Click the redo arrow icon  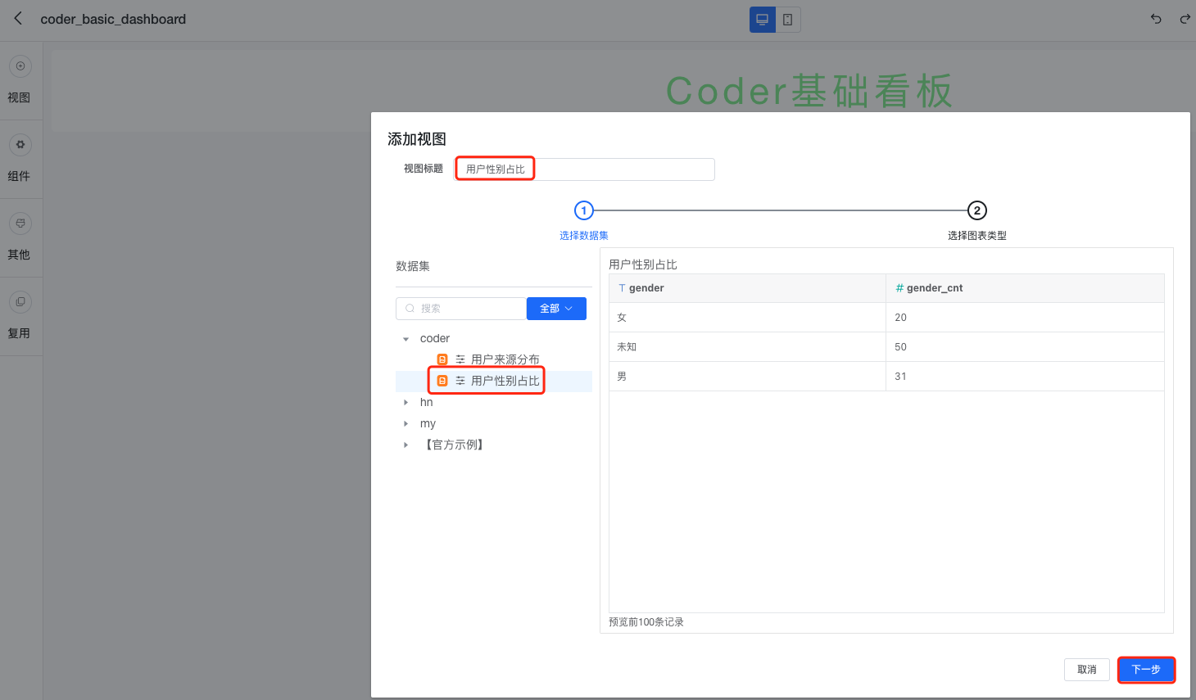(x=1185, y=19)
